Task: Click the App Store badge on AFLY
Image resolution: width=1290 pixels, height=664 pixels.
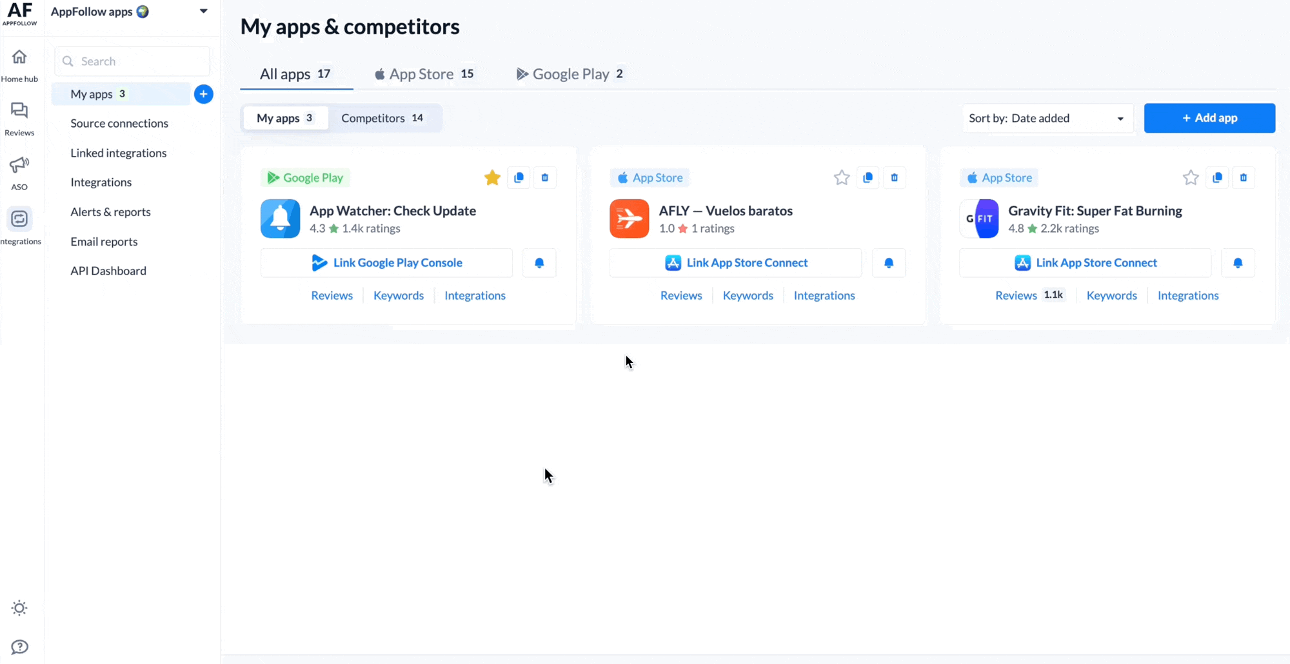Action: (x=650, y=177)
